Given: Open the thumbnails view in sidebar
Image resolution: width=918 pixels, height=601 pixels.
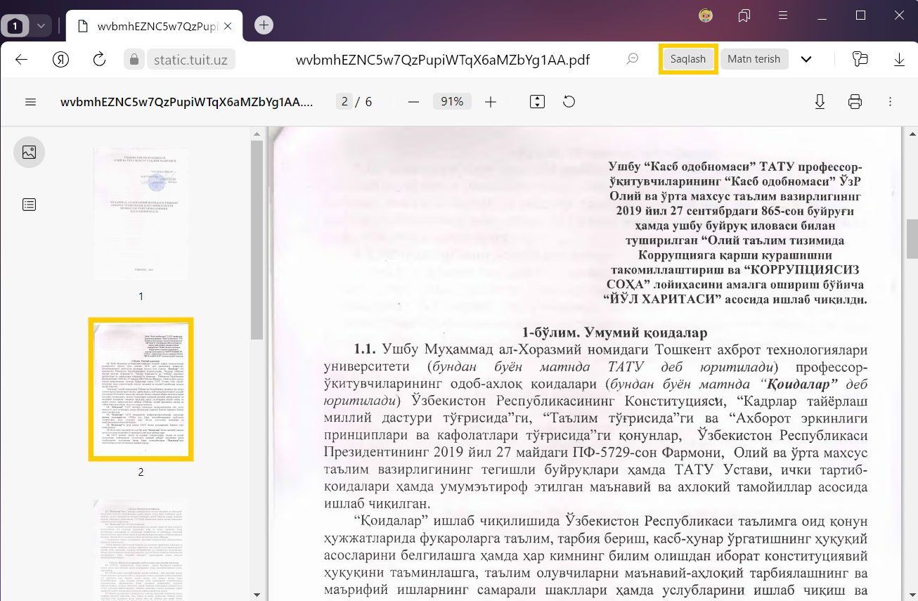Looking at the screenshot, I should (29, 152).
